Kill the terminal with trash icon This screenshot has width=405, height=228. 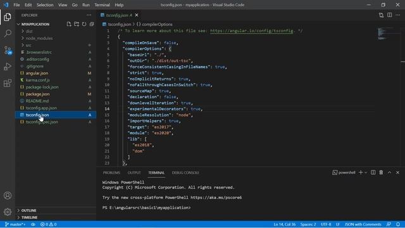(x=381, y=172)
